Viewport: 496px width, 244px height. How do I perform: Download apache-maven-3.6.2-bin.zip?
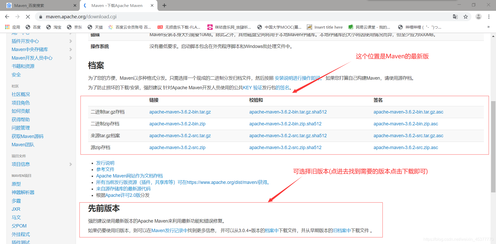point(177,124)
